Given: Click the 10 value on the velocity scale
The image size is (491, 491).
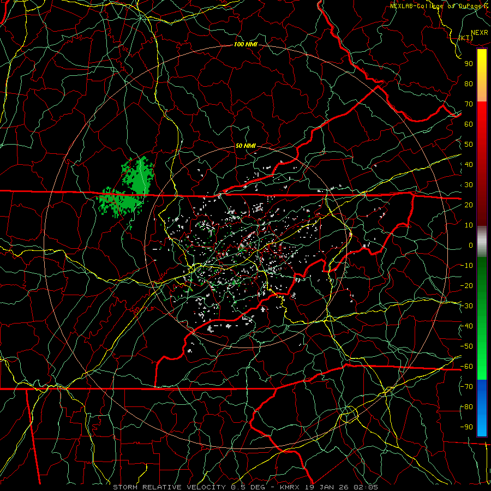Looking at the screenshot, I should pos(469,225).
